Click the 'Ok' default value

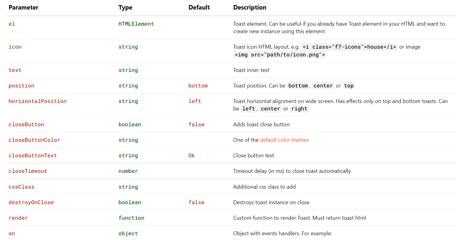coord(192,156)
